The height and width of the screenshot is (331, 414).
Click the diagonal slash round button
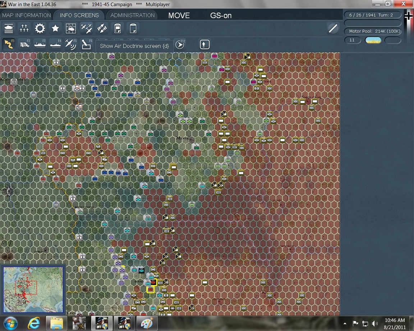[x=333, y=28]
